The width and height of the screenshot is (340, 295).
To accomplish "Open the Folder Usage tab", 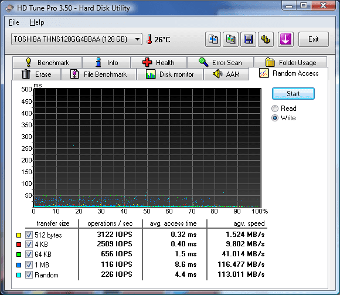I will [291, 63].
